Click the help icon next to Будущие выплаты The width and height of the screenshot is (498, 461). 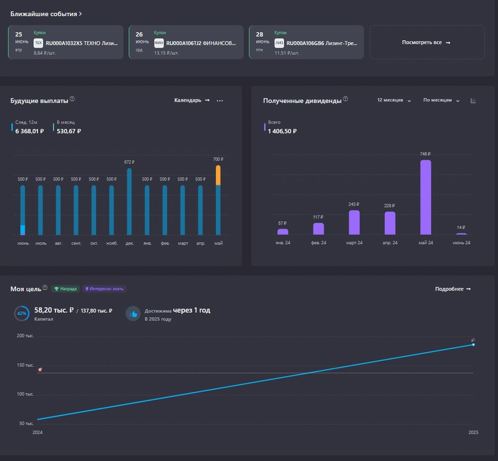[72, 99]
